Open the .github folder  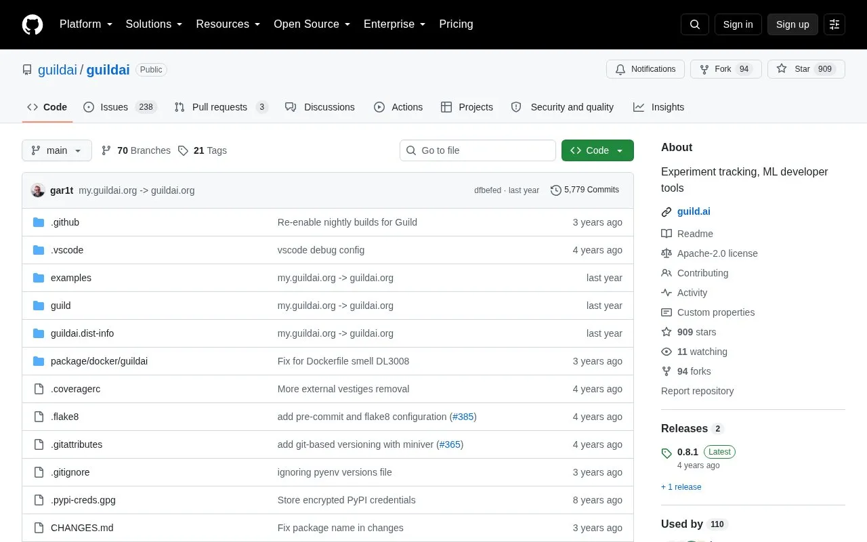[x=65, y=222]
